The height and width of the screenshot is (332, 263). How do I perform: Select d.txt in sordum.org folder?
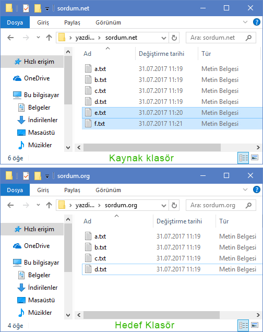[x=172, y=269]
